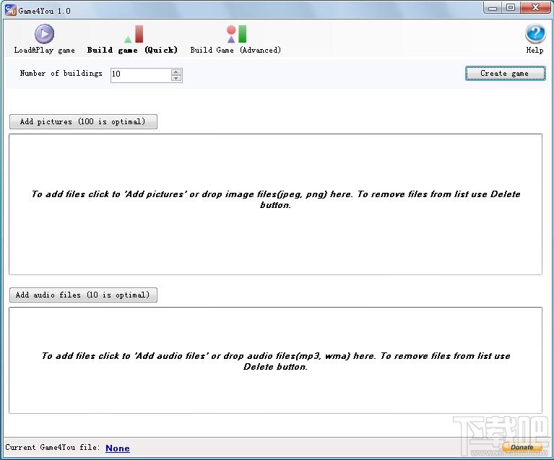Click the Create game button
Screen dimensions: 554x460
[x=505, y=73]
